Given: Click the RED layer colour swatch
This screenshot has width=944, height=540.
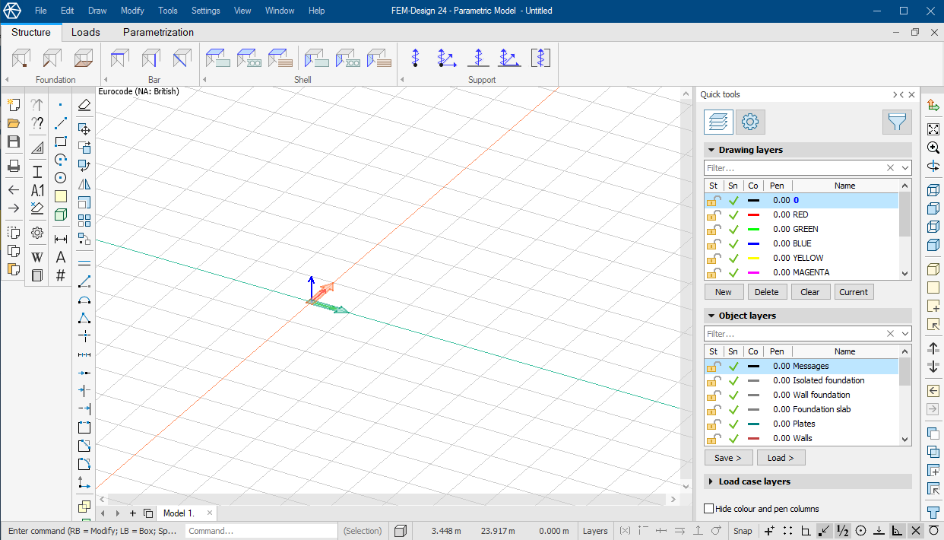Looking at the screenshot, I should pos(753,215).
